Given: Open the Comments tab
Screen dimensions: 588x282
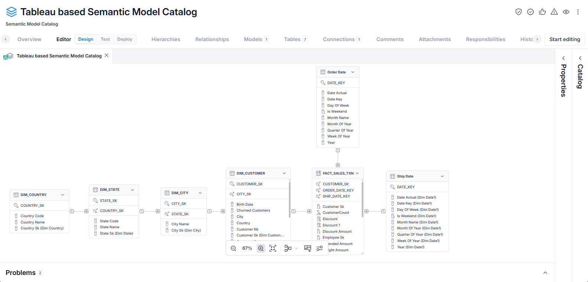Looking at the screenshot, I should (390, 39).
